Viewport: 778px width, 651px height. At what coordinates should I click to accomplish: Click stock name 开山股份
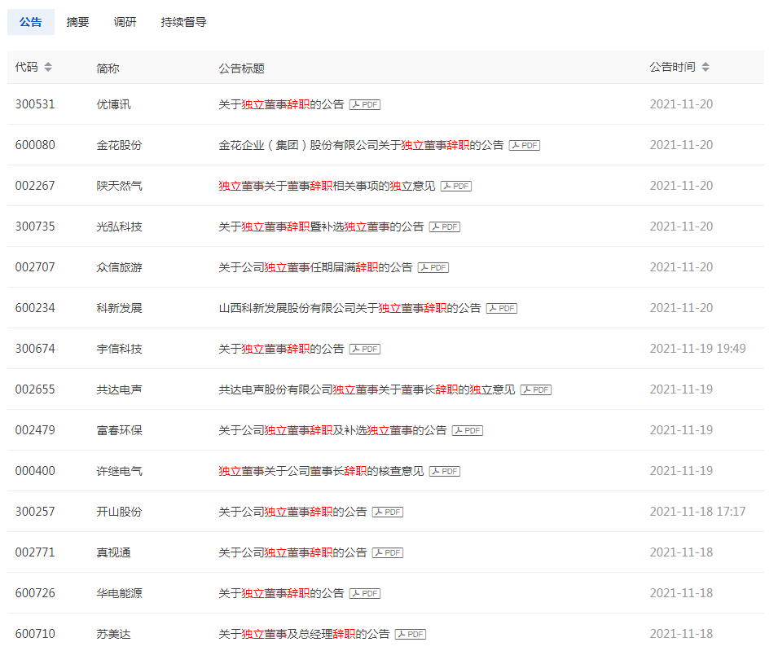(x=119, y=512)
